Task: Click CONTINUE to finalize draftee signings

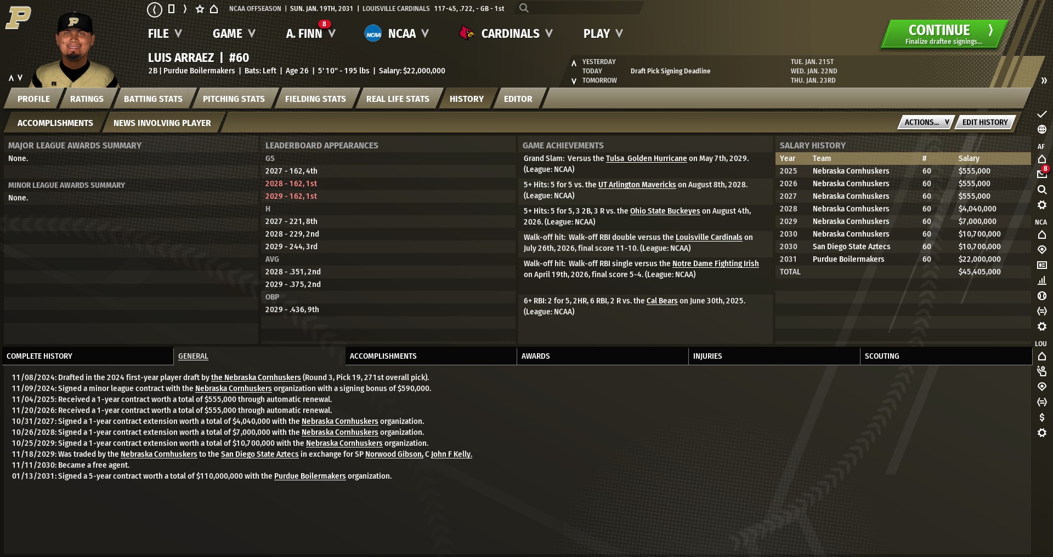Action: click(x=944, y=34)
